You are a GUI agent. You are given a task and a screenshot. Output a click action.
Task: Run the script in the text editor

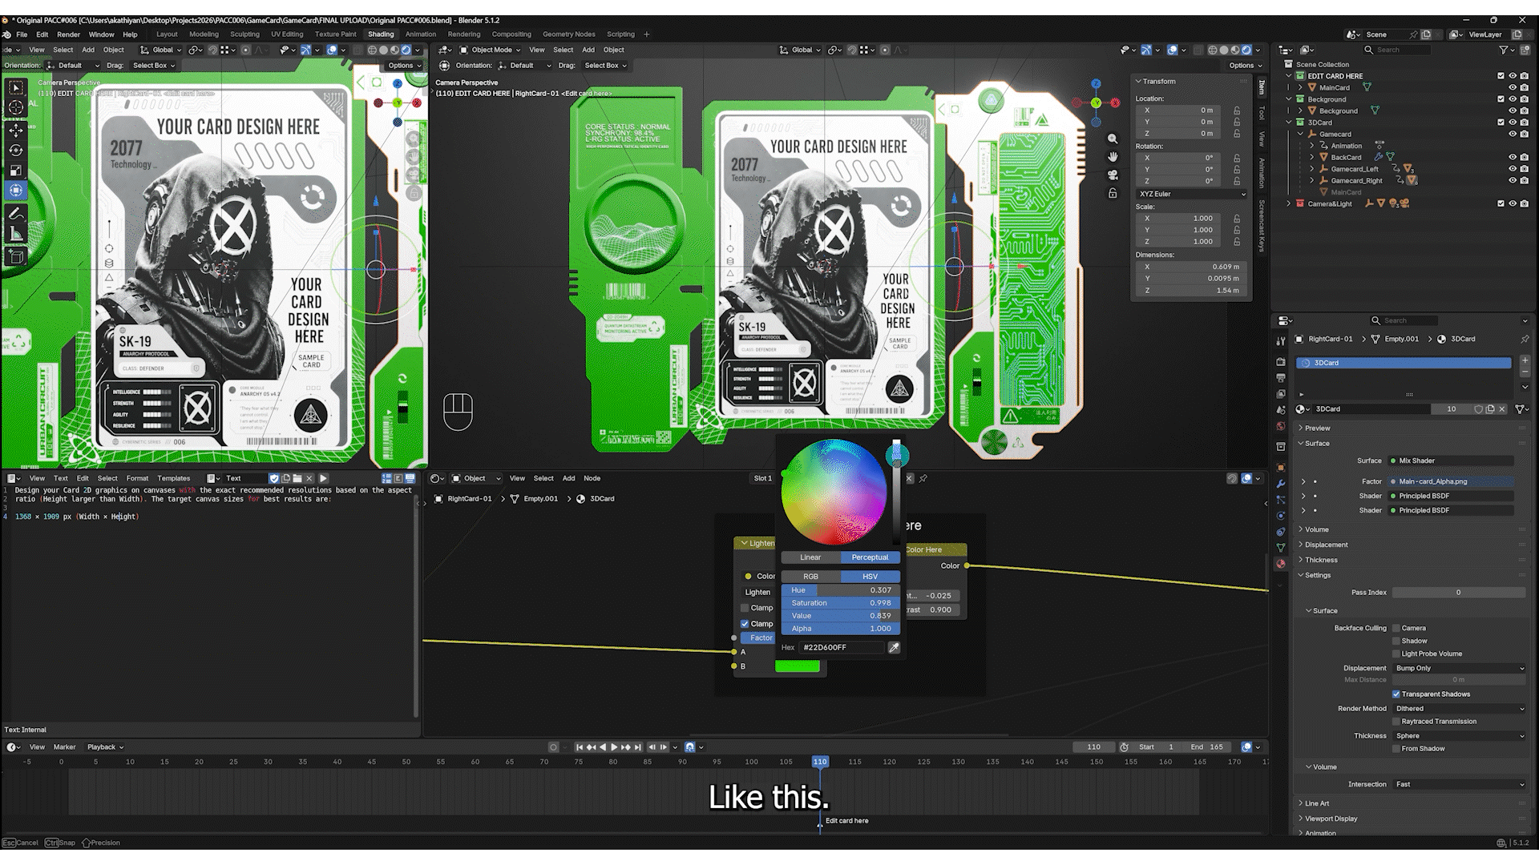(324, 478)
